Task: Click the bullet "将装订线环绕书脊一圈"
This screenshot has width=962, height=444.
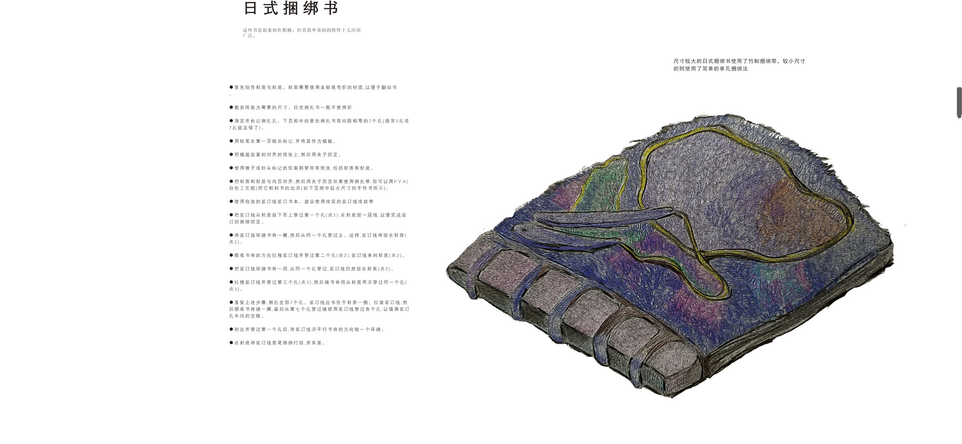Action: (318, 239)
